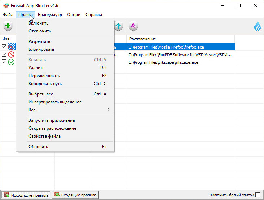Open the Справка menu

[x=94, y=15]
